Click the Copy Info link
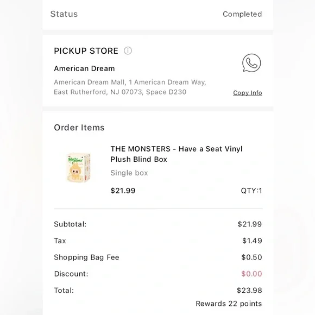Image resolution: width=315 pixels, height=315 pixels. tap(248, 93)
